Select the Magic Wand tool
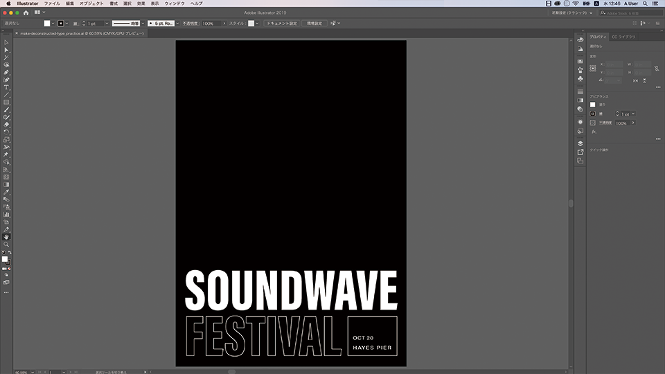This screenshot has width=665, height=374. coord(6,57)
